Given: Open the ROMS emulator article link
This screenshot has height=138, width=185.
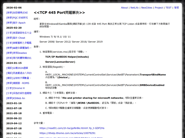Looking at the screenshot, I should point(18,83).
